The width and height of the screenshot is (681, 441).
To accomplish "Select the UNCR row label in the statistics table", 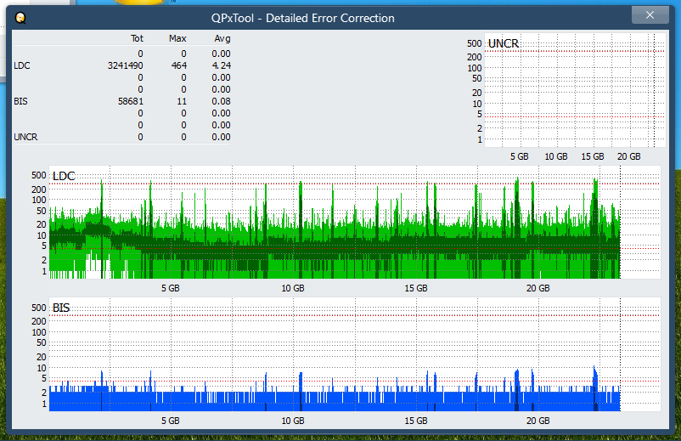I will pyautogui.click(x=25, y=137).
